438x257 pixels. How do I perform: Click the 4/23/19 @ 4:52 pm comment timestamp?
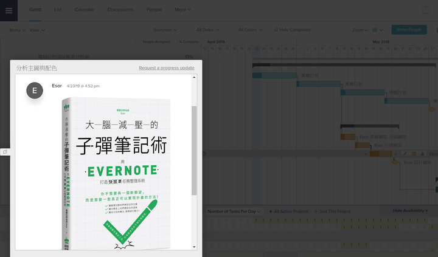pyautogui.click(x=83, y=86)
